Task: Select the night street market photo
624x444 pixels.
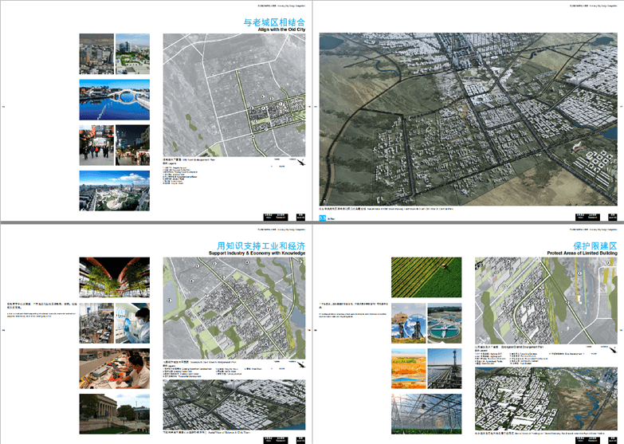Action: (x=132, y=145)
